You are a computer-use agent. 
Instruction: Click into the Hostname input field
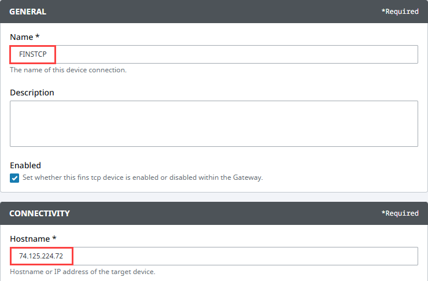click(x=214, y=256)
